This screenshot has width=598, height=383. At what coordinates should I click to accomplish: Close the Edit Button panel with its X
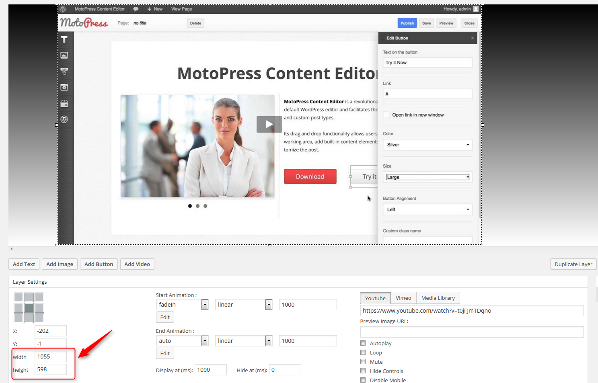473,38
